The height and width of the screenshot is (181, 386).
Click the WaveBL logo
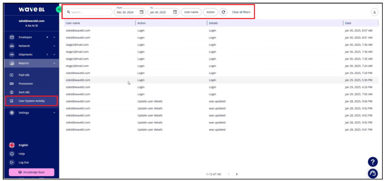32,10
